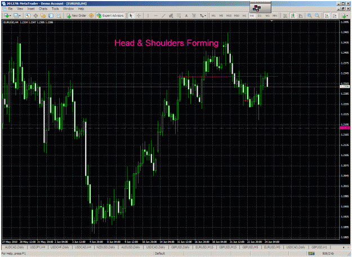This screenshot has width=352, height=257.
Task: Click the New Order button
Action: coord(77,16)
